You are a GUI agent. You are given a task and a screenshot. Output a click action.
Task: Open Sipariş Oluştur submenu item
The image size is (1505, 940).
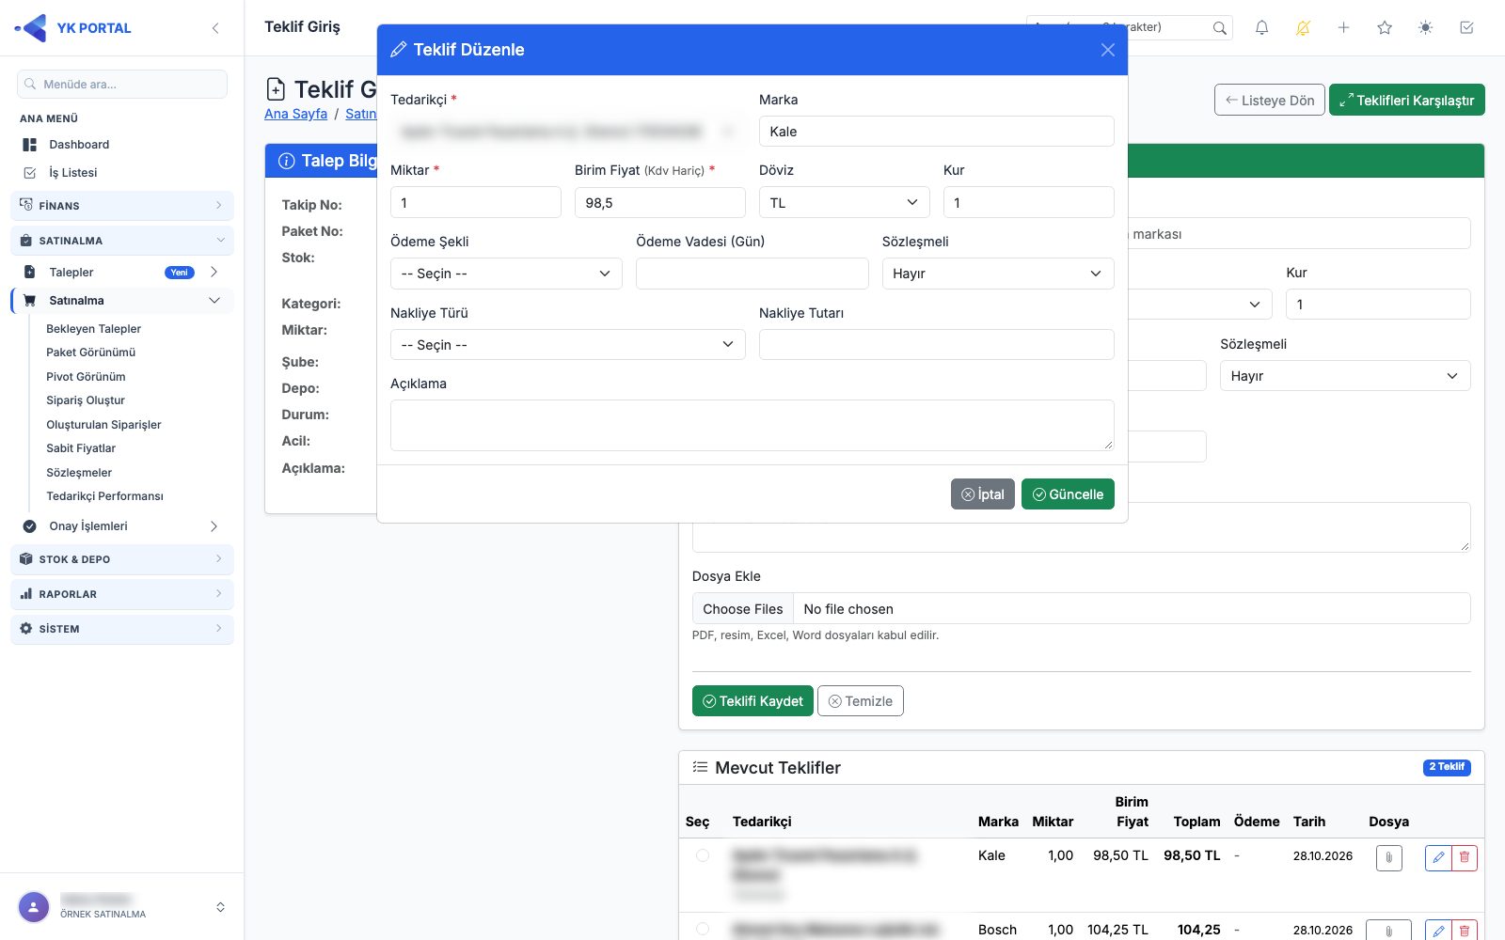tap(86, 400)
